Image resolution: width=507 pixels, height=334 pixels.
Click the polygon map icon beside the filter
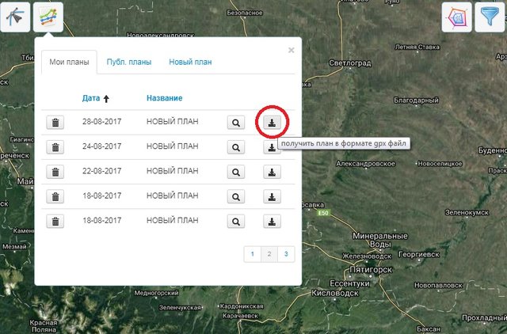point(456,17)
